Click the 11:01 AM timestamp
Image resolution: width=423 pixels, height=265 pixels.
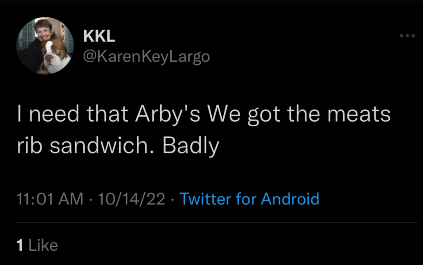pyautogui.click(x=50, y=199)
